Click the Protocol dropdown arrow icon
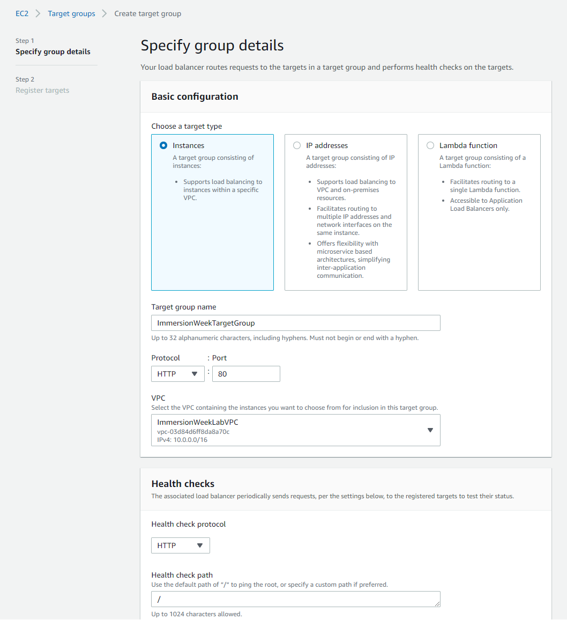This screenshot has height=620, width=567. click(195, 374)
